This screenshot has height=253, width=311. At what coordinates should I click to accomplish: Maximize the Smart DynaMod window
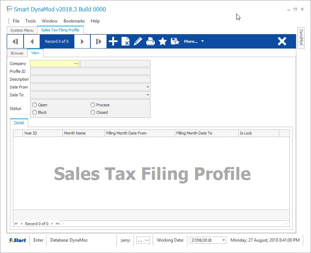pos(295,9)
